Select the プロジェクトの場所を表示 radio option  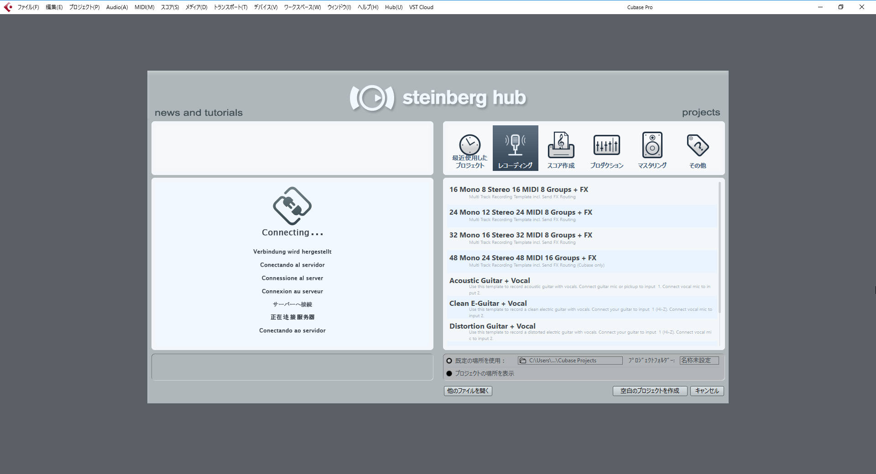pos(449,373)
